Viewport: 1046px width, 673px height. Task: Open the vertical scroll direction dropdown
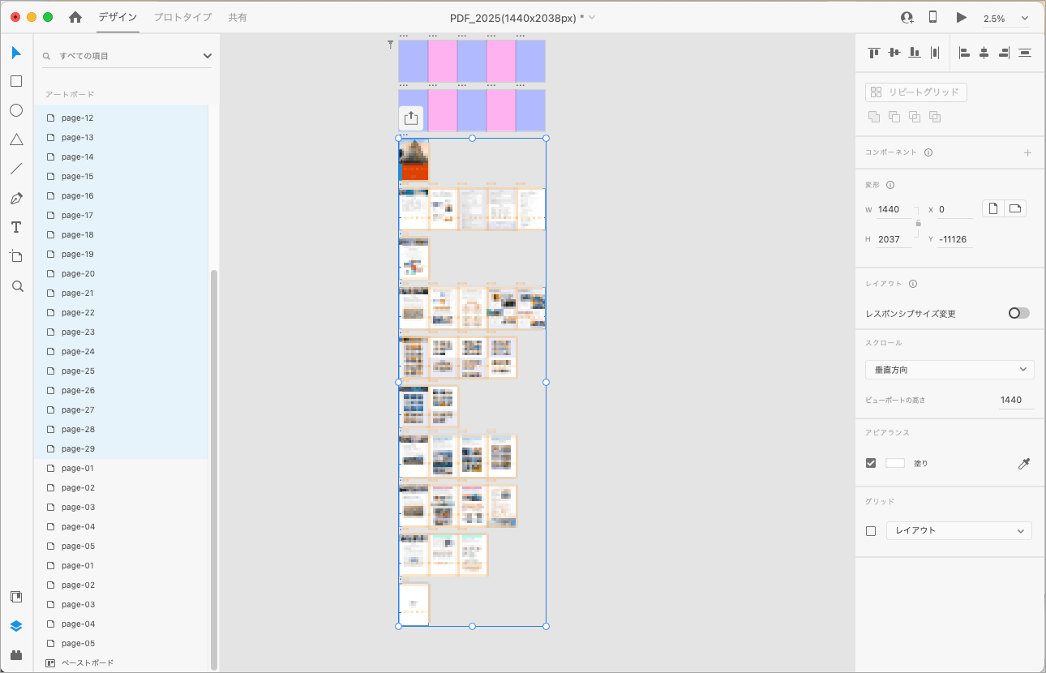[x=949, y=370]
